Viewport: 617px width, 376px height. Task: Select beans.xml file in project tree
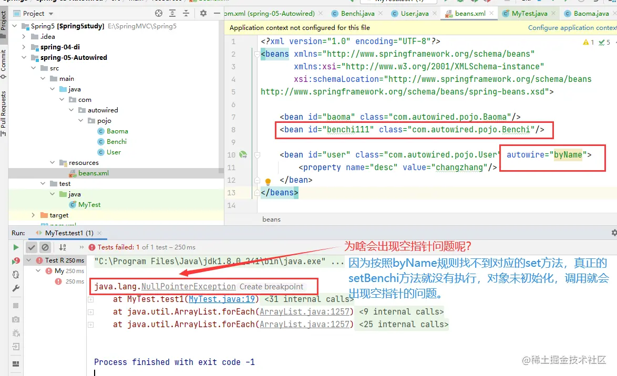tap(93, 173)
